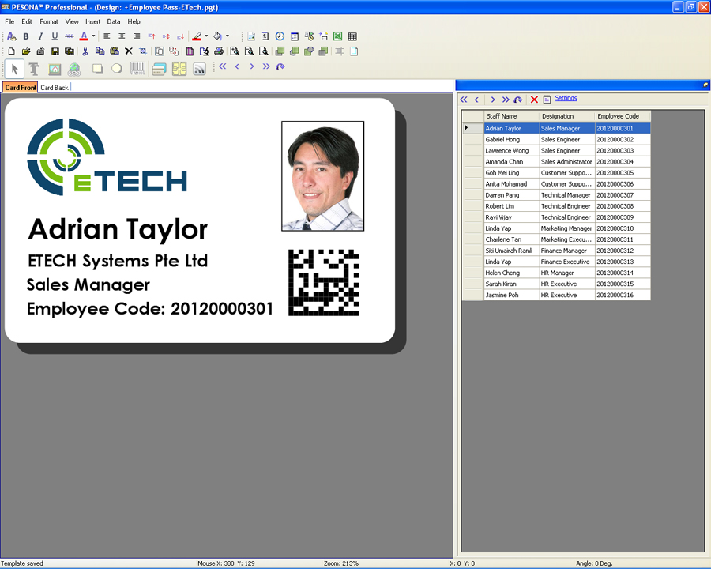
Task: Toggle underline text formatting
Action: click(55, 36)
